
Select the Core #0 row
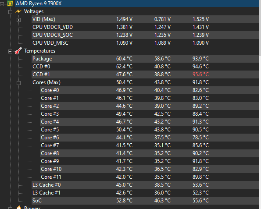click(x=149, y=90)
